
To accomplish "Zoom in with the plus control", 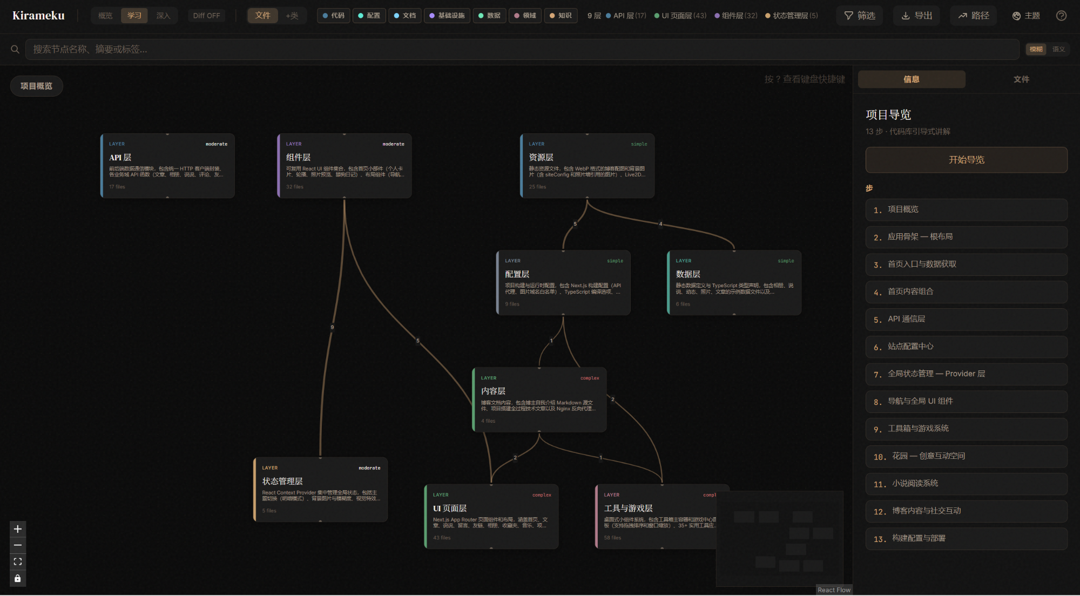I will tap(18, 529).
